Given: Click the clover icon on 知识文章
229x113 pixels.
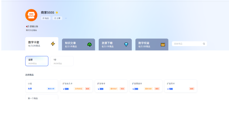Looking at the screenshot, I should [x=89, y=45].
